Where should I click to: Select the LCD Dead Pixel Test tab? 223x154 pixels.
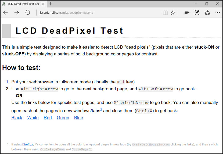pos(23,4)
